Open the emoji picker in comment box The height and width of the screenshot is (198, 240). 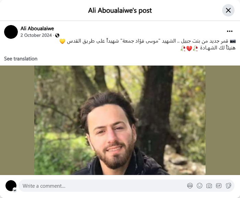[200, 186]
